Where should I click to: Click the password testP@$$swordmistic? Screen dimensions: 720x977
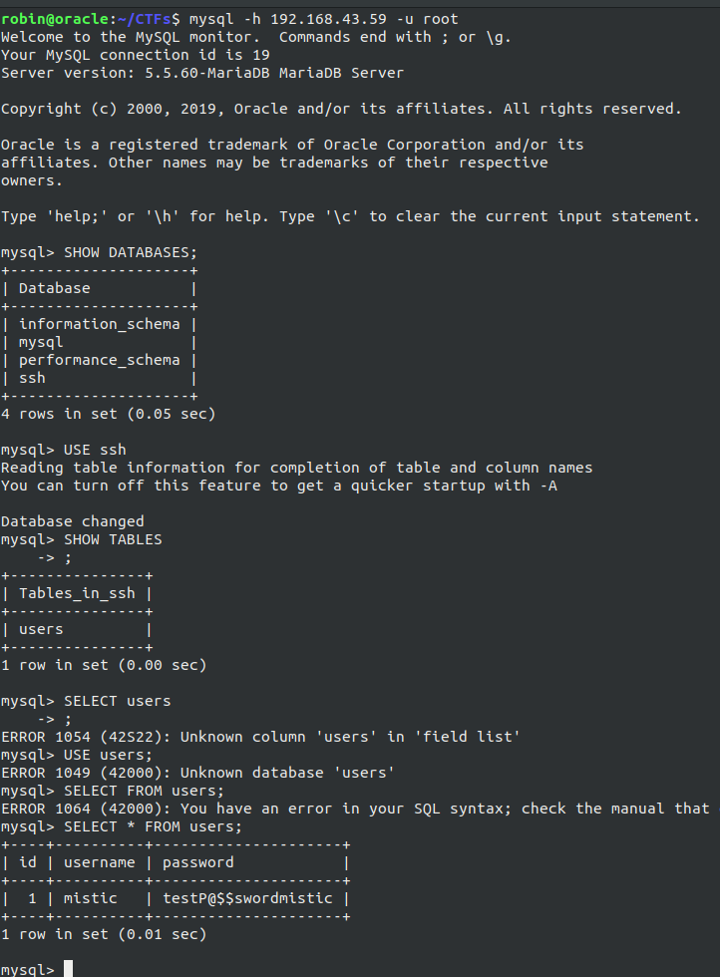click(x=247, y=898)
